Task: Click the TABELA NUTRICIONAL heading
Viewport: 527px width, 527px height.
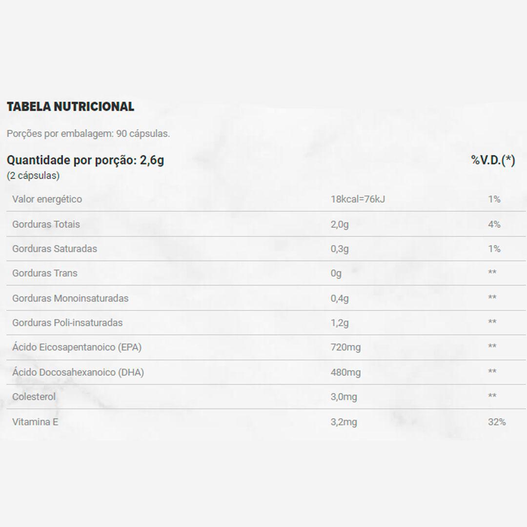Action: (70, 107)
